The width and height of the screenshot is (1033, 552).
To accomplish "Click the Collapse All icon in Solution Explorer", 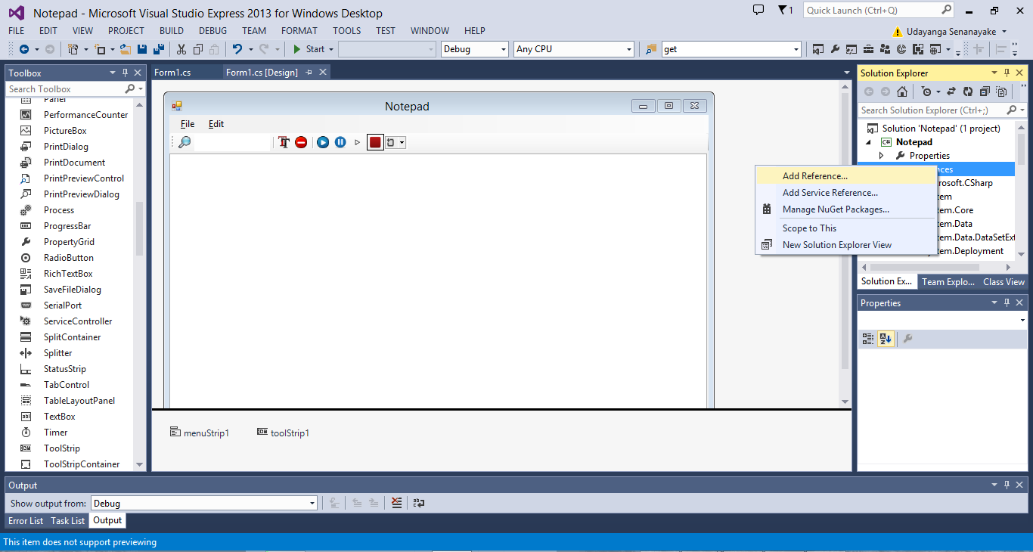I will (x=985, y=91).
